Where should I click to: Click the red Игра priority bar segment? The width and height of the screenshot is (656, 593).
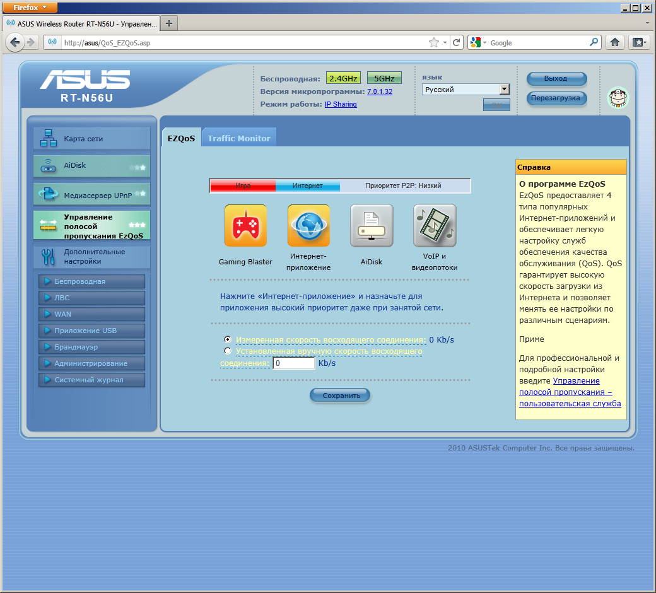click(x=243, y=185)
